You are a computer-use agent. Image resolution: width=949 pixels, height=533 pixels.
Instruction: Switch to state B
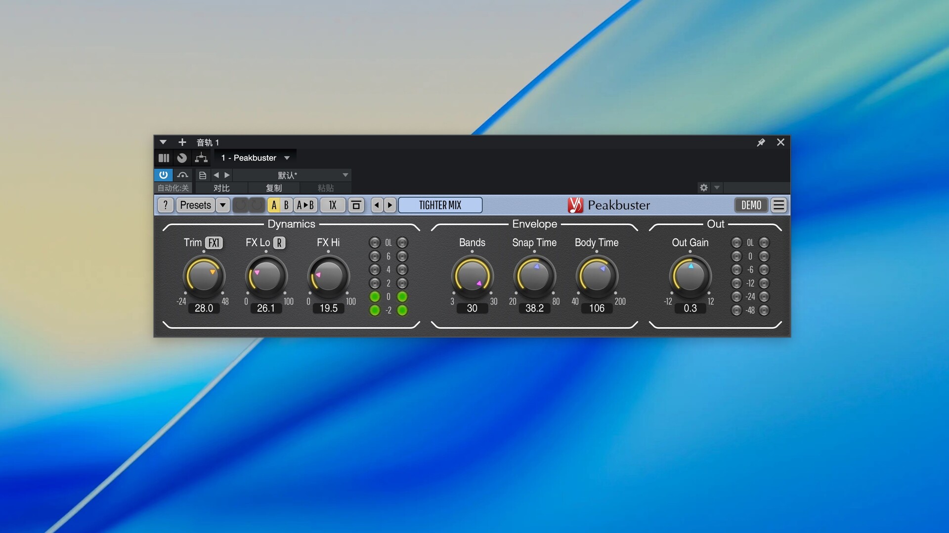(286, 205)
